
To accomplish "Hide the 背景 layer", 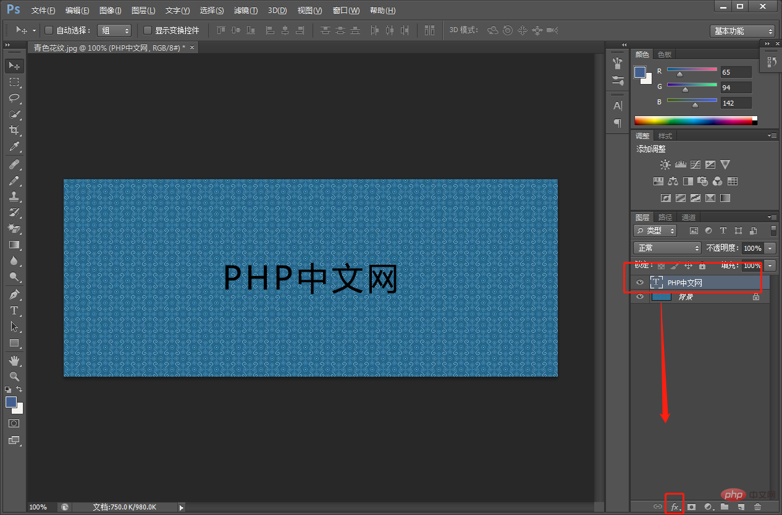I will (x=640, y=297).
